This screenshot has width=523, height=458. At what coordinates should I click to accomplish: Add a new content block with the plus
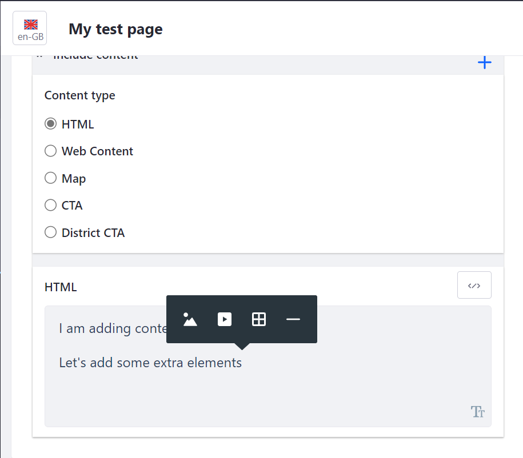(x=484, y=63)
